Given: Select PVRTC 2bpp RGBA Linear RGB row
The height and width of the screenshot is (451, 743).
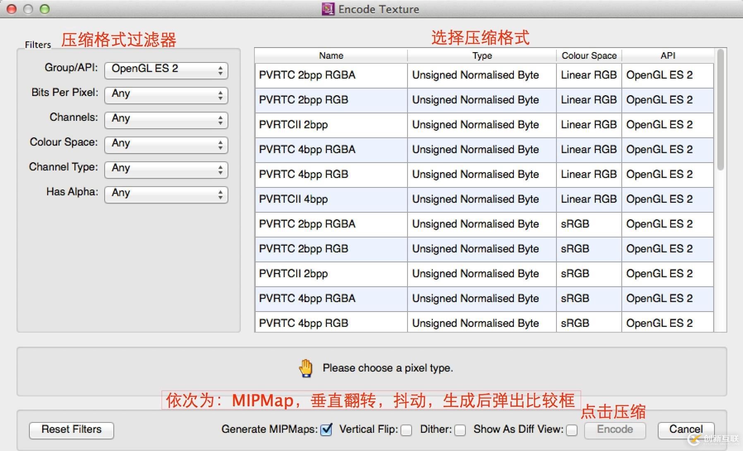Looking at the screenshot, I should tap(484, 75).
